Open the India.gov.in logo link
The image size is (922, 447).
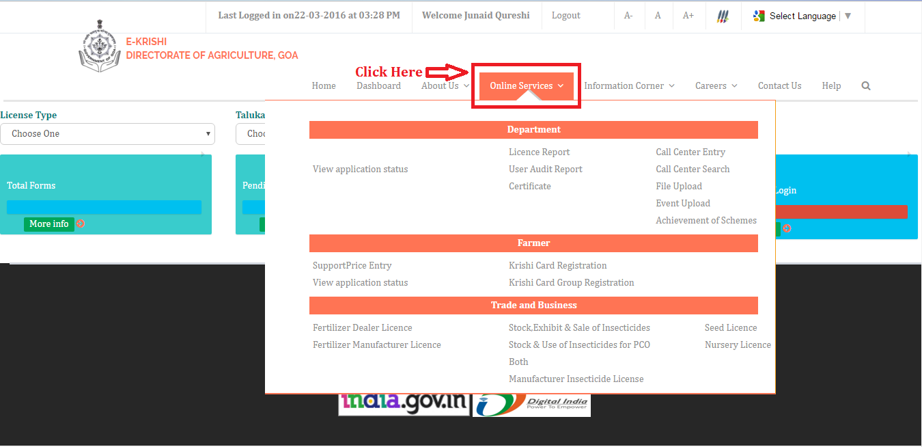point(404,404)
